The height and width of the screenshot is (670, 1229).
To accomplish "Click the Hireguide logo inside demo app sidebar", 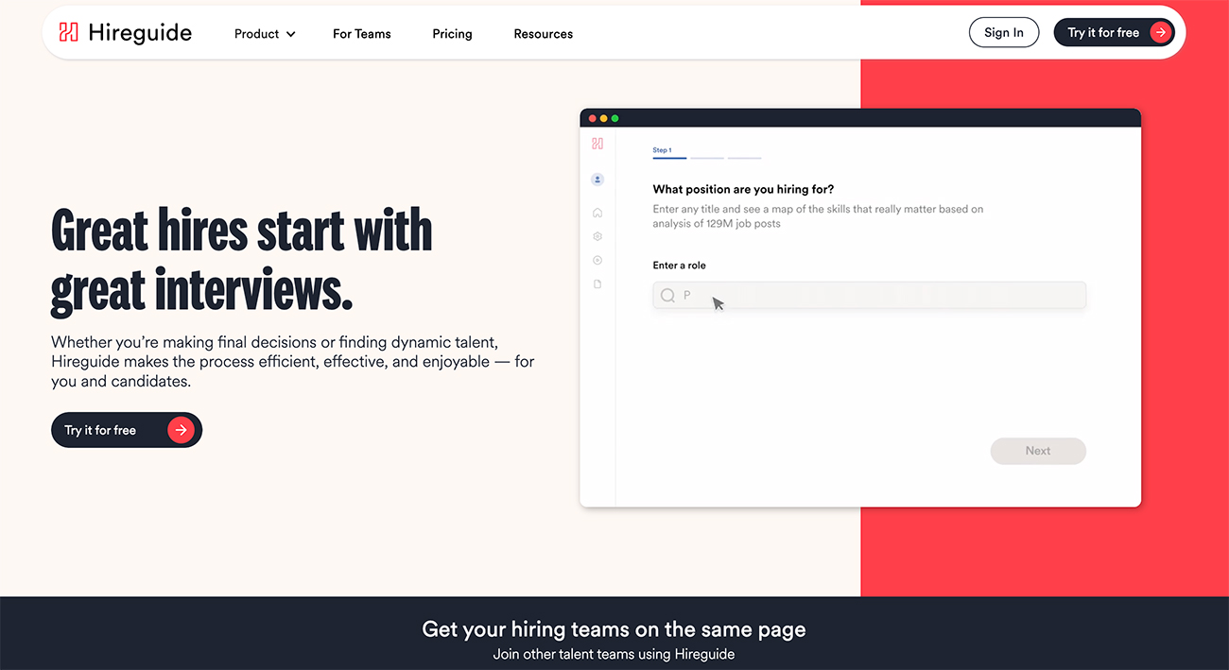I will point(597,144).
